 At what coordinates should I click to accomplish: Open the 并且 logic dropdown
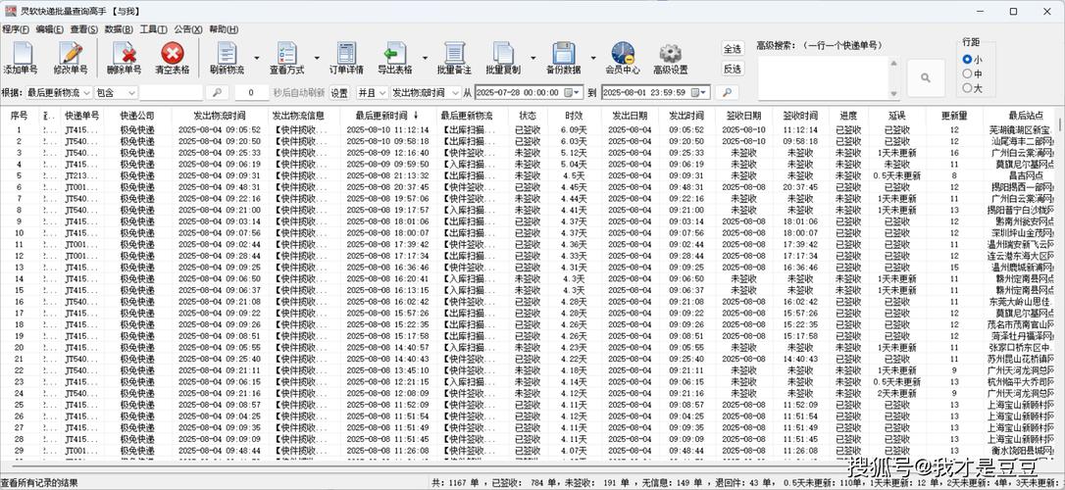point(373,92)
